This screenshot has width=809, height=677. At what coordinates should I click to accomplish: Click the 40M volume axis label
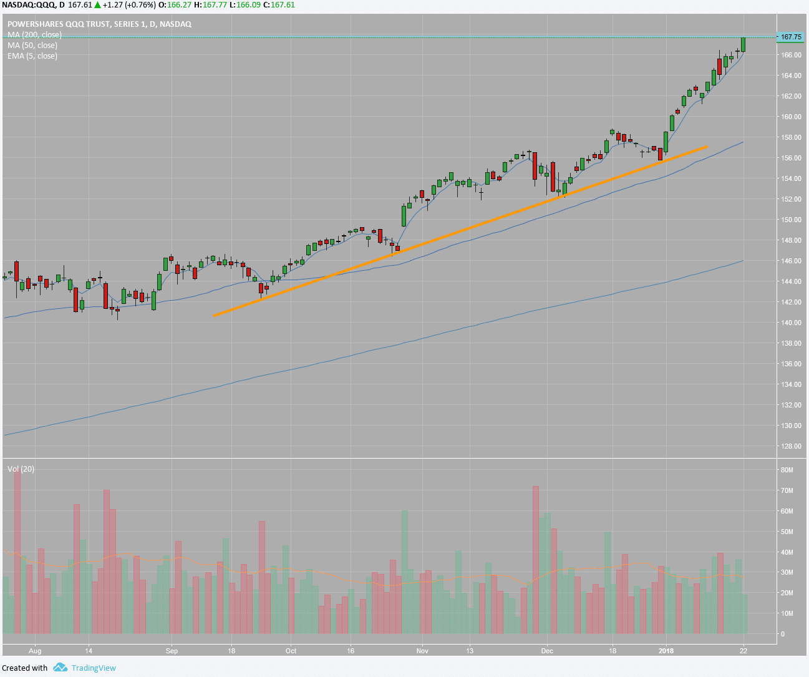787,552
